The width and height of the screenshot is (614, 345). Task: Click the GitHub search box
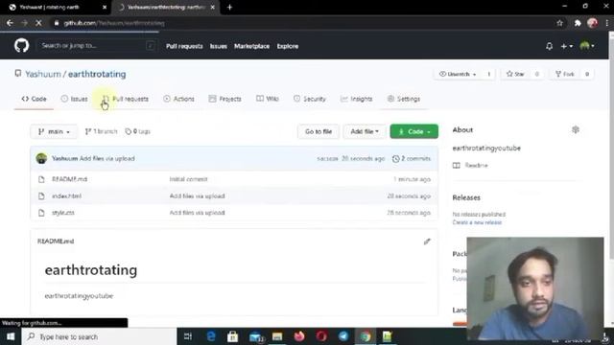tap(96, 46)
